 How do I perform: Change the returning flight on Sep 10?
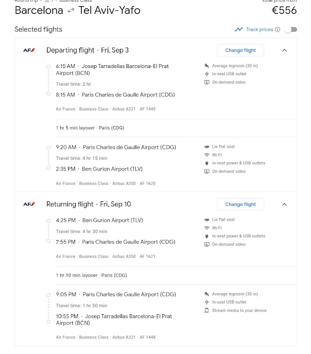coord(240,204)
